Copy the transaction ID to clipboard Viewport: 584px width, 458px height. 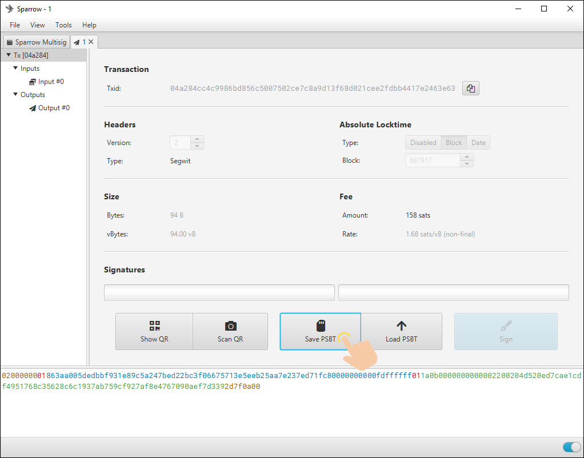[x=470, y=89]
